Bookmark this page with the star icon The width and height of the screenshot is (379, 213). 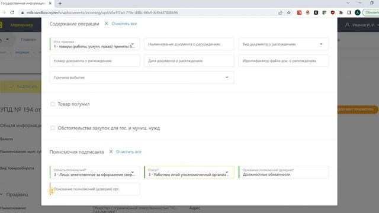pyautogui.click(x=288, y=12)
